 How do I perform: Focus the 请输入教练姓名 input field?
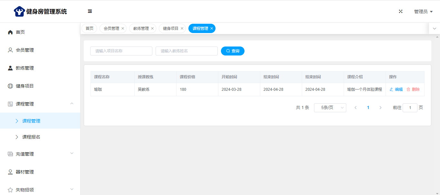[x=187, y=51]
